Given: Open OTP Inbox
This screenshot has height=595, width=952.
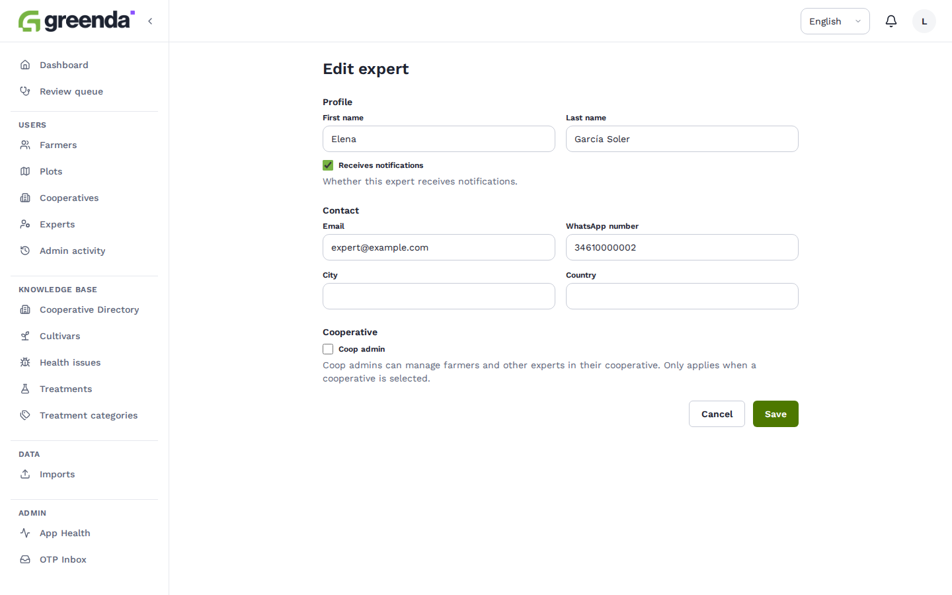Looking at the screenshot, I should pyautogui.click(x=84, y=559).
